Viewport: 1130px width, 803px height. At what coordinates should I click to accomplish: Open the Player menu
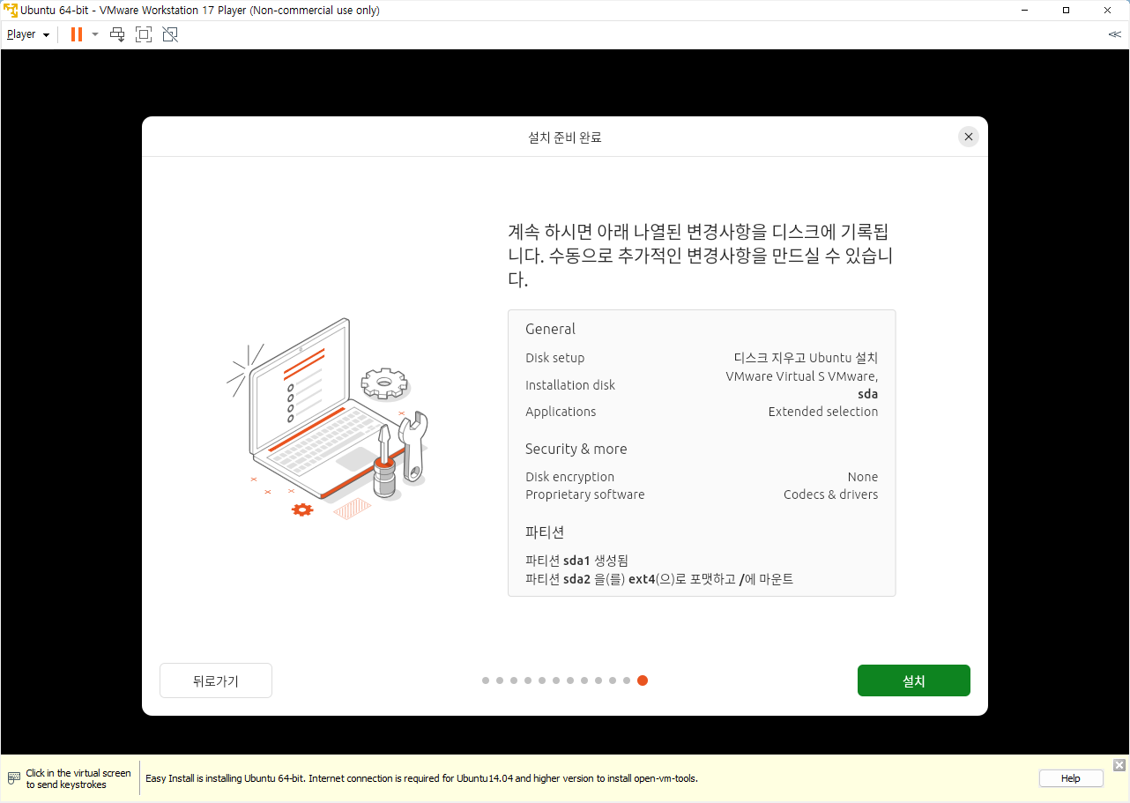coord(28,34)
